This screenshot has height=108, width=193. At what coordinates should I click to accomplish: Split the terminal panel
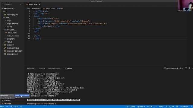(x=186, y=68)
